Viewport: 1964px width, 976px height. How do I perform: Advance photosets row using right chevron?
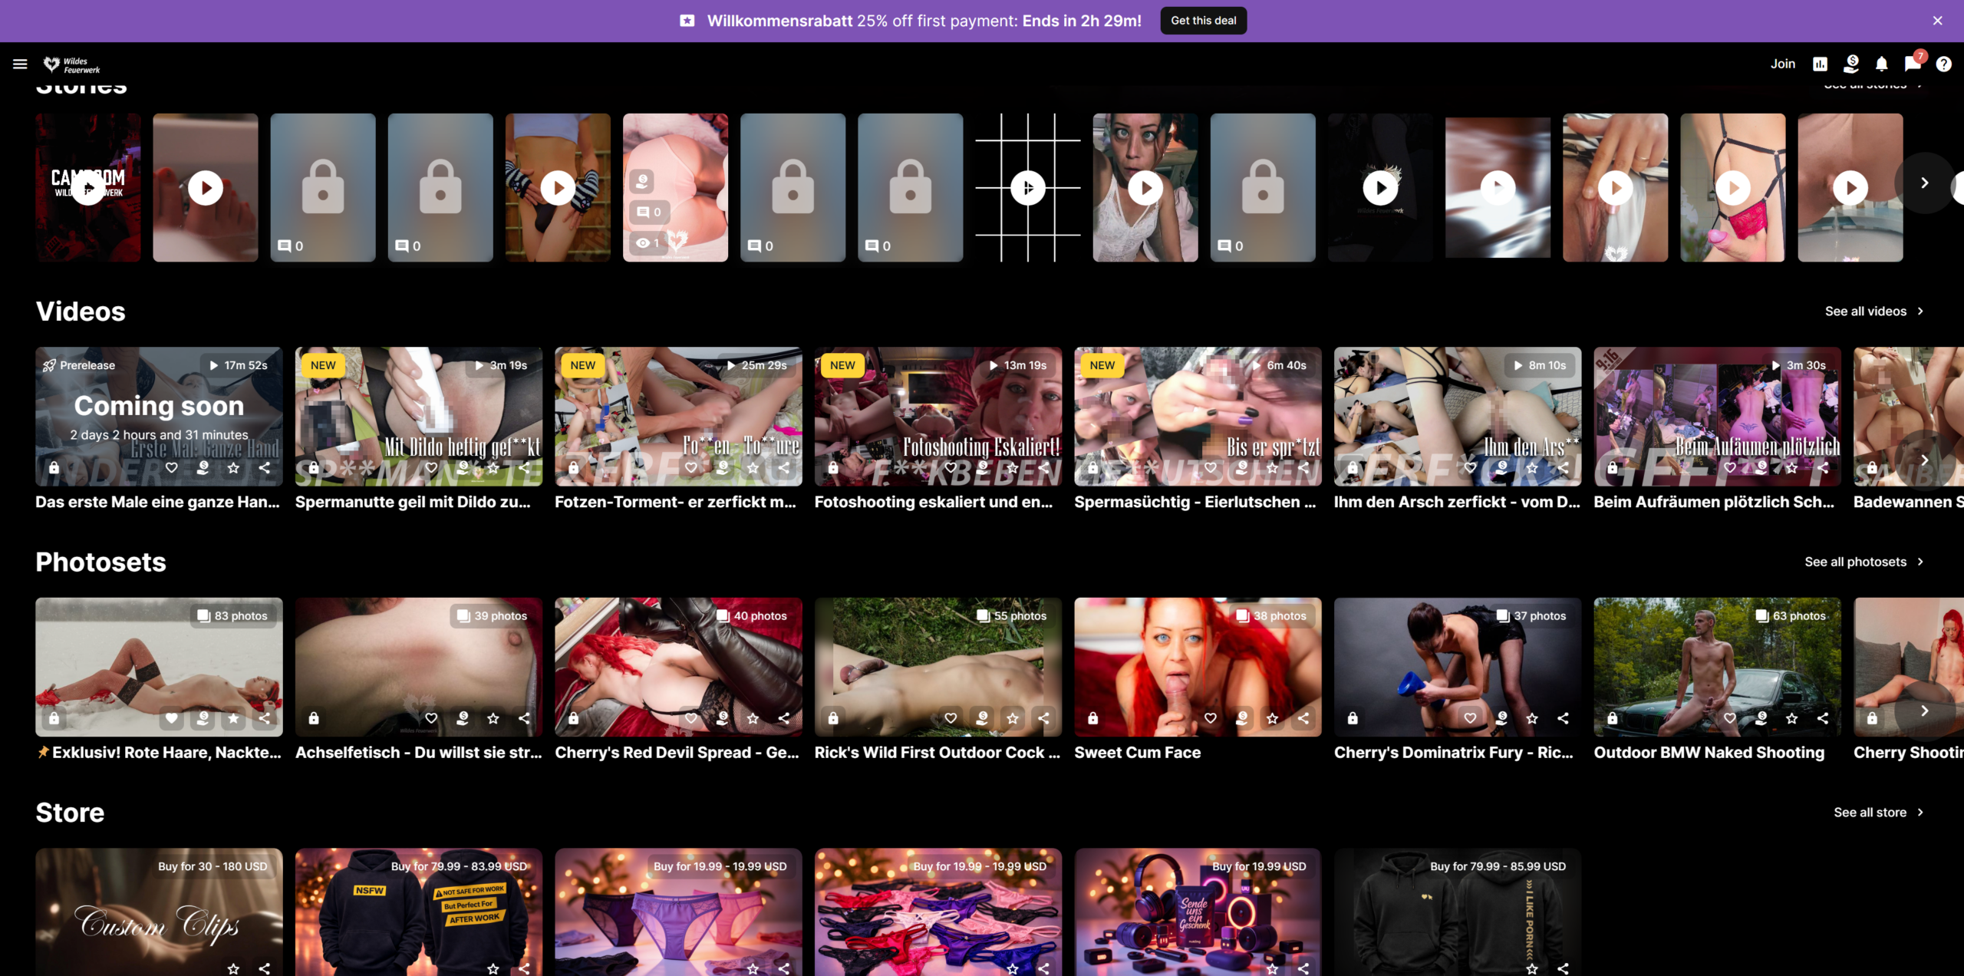(x=1924, y=711)
